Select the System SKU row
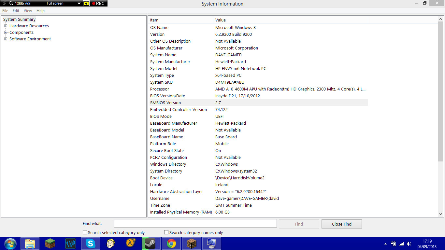Image resolution: width=445 pixels, height=250 pixels. point(258,82)
